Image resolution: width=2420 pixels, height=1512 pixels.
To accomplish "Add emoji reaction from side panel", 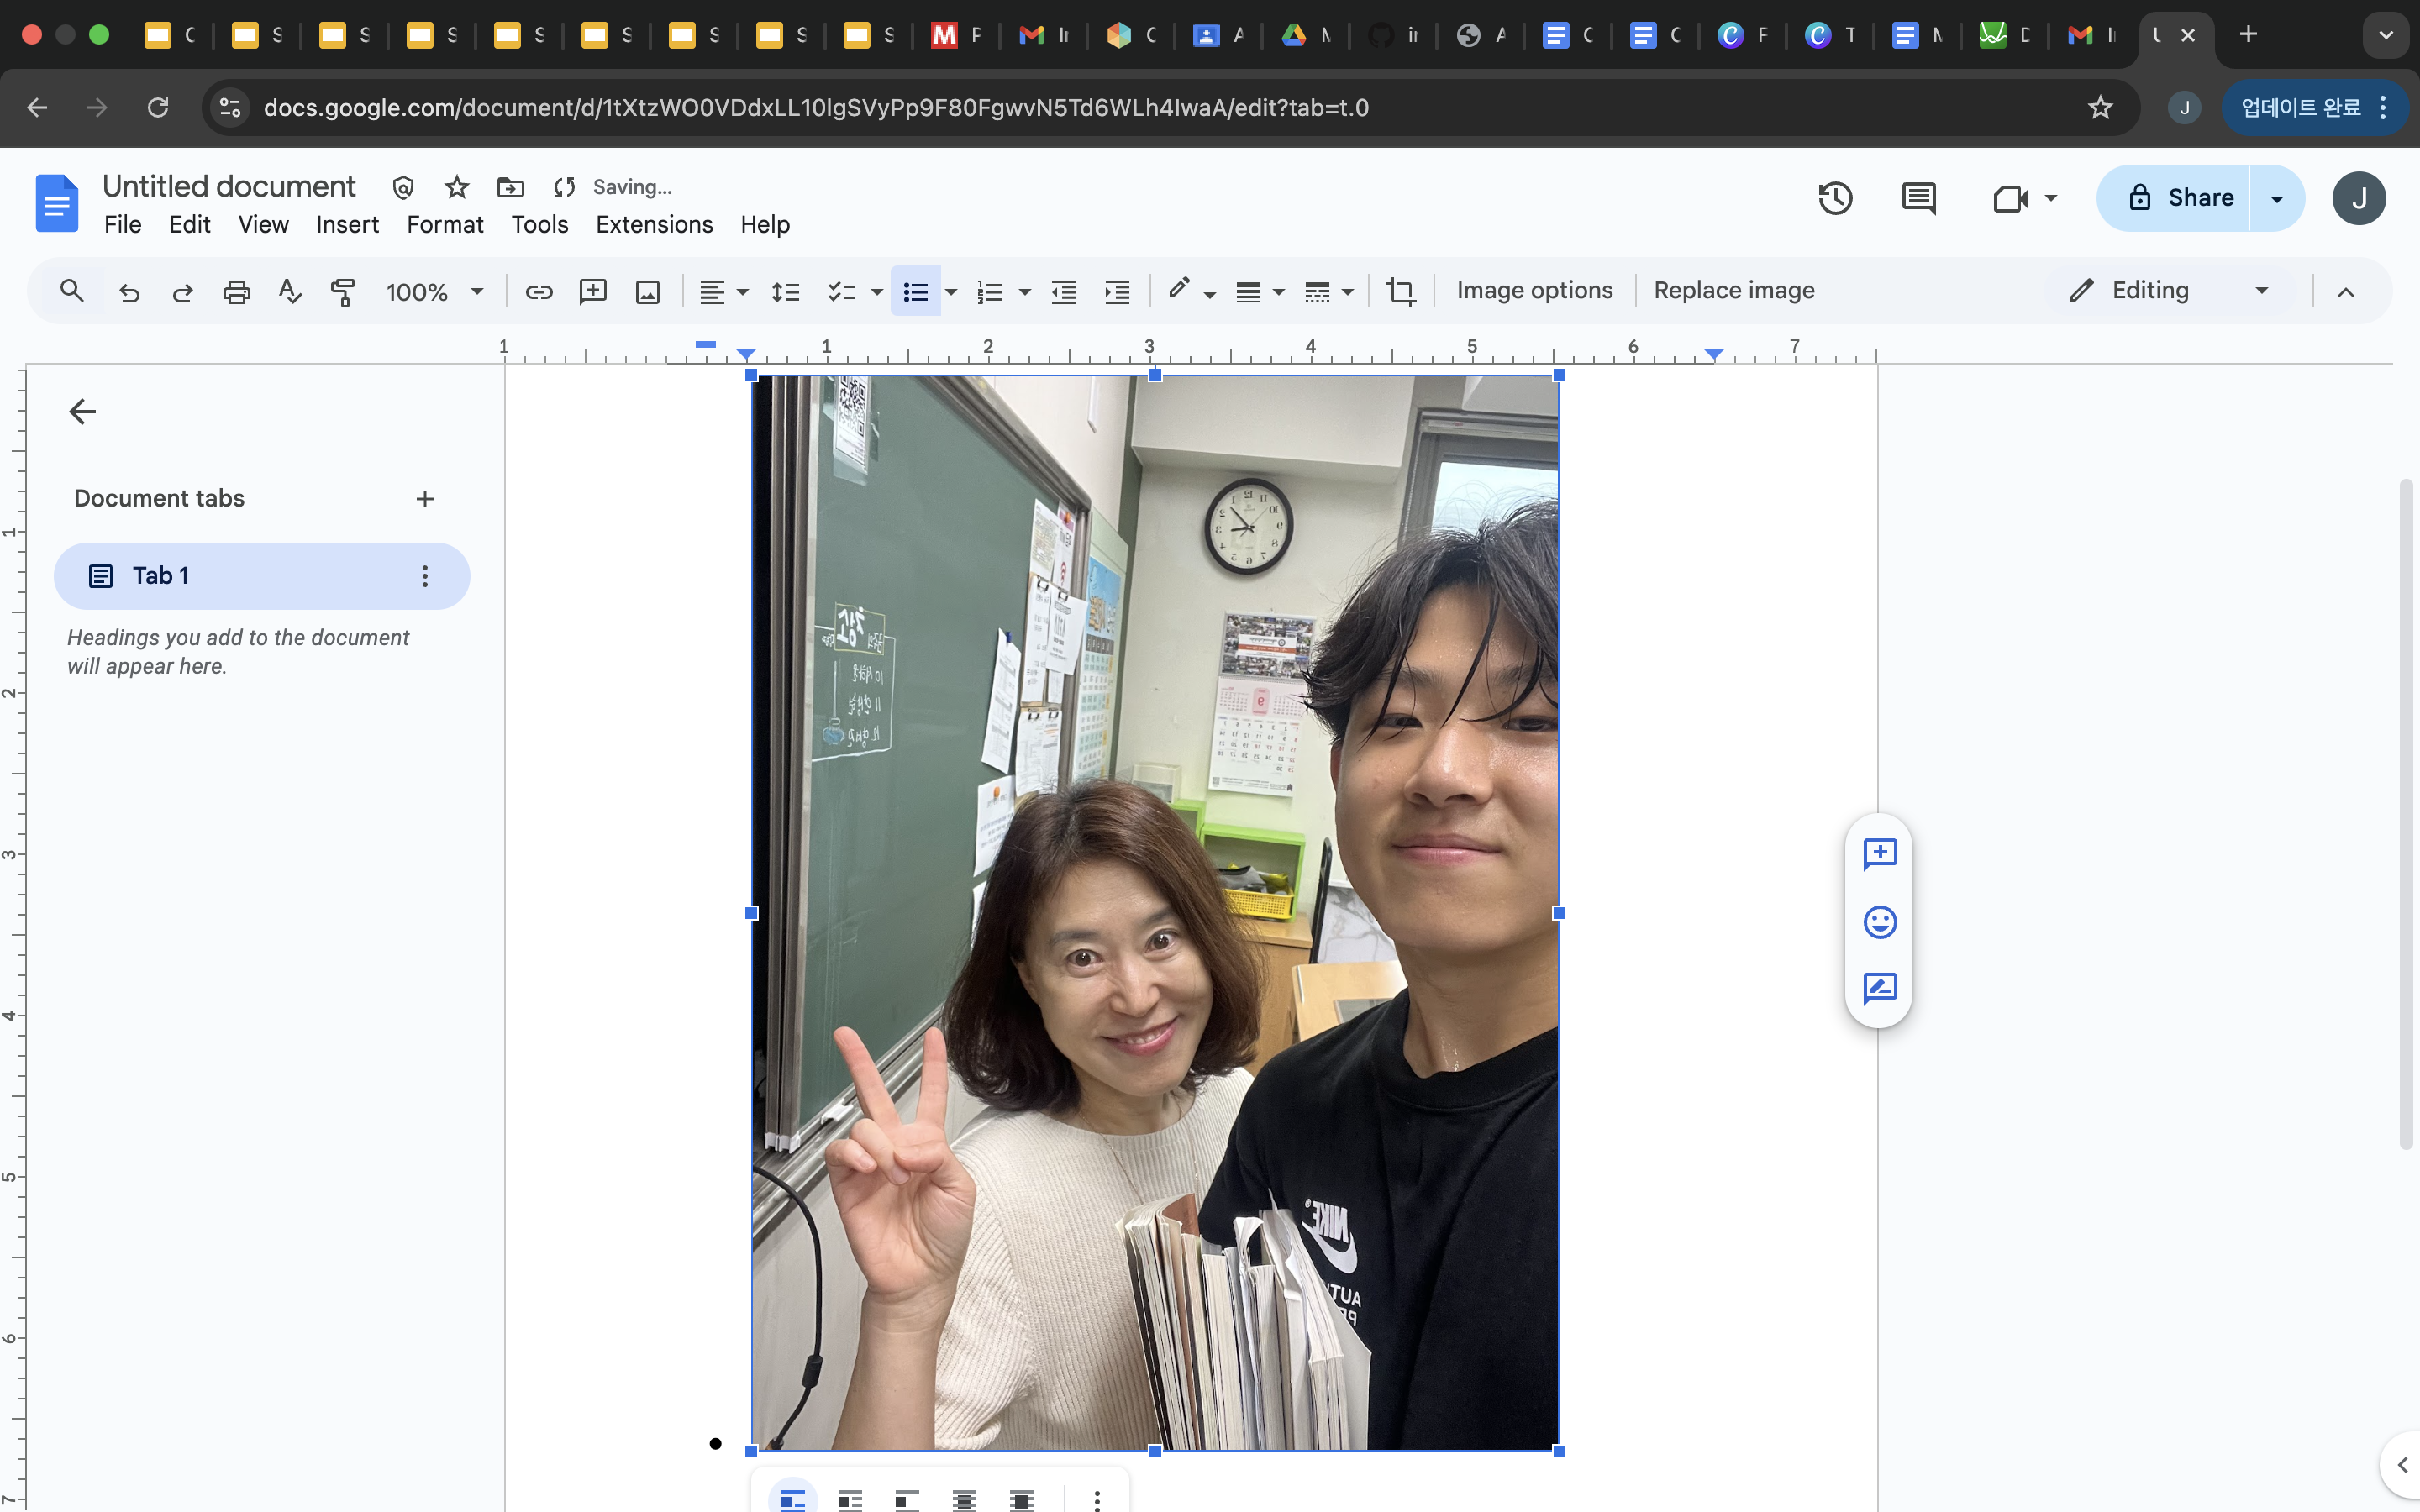I will [x=1879, y=921].
